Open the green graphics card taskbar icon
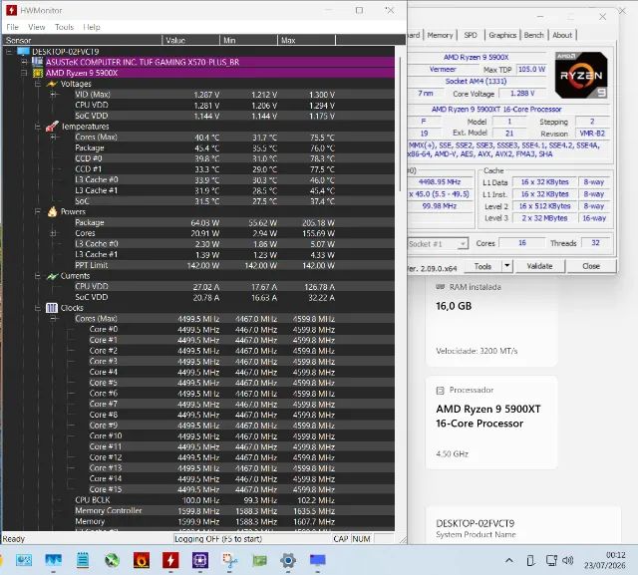Viewport: 638px width, 575px height. [259, 561]
